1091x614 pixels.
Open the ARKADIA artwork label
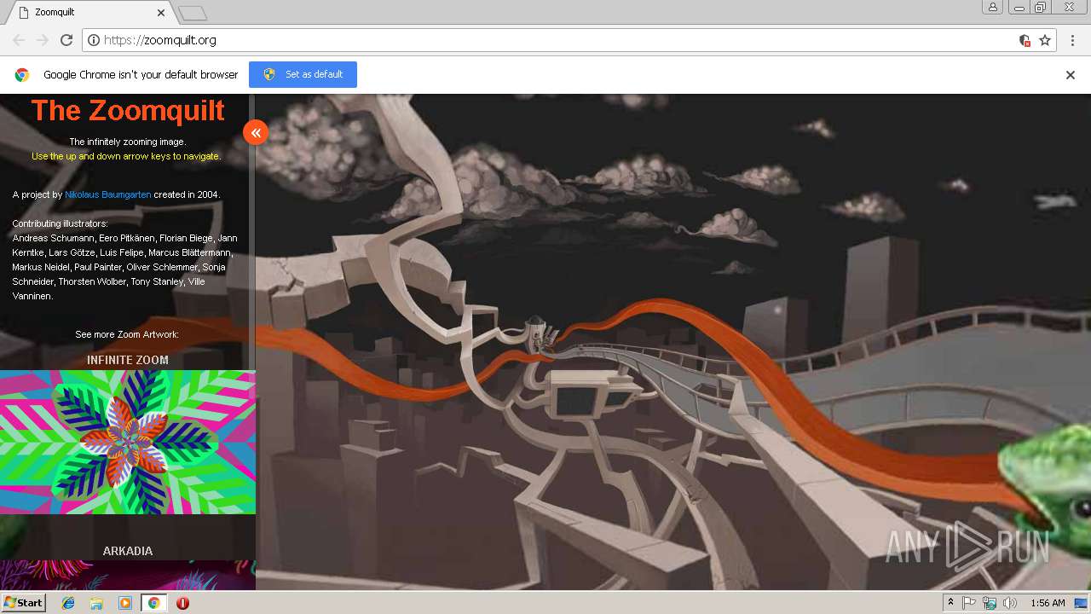(128, 551)
